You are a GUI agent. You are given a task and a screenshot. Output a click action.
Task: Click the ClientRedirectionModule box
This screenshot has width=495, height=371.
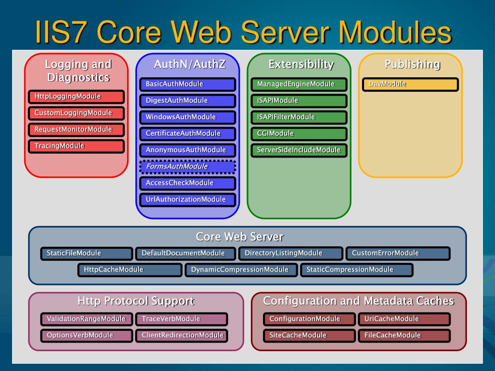pyautogui.click(x=182, y=335)
